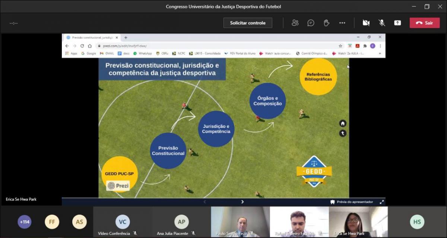This screenshot has height=238, width=447.
Task: Click the Previsão Constitucional topic circle
Action: point(168,151)
